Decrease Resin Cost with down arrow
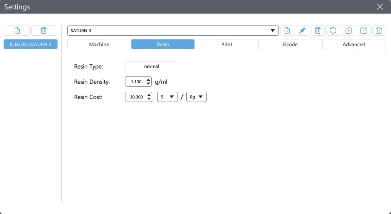Viewport: 391px width, 214px height. tap(149, 99)
